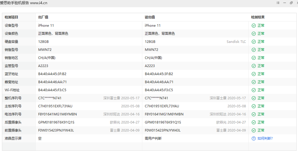Click the 需用户判断 text in 液晶显示屏 row
Viewport: 298px width, 151px height.
point(153,138)
